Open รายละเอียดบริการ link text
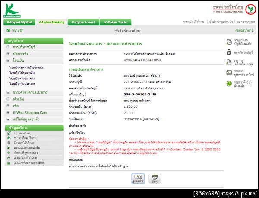259x198 pixels. click(x=25, y=138)
